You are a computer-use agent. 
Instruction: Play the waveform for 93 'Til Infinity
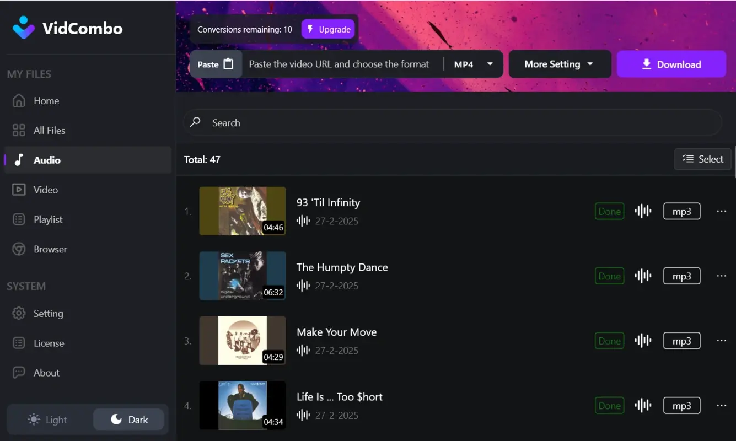(643, 211)
